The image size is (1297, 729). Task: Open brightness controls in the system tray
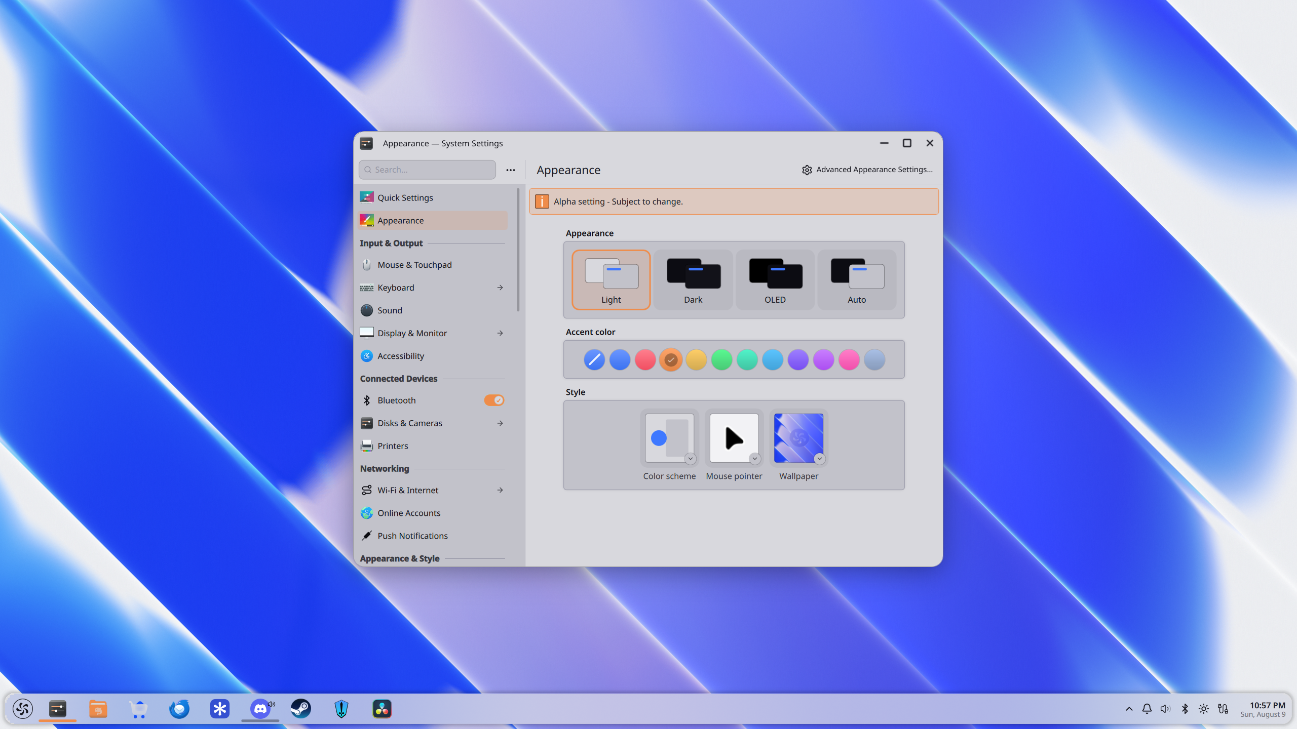[x=1204, y=709]
